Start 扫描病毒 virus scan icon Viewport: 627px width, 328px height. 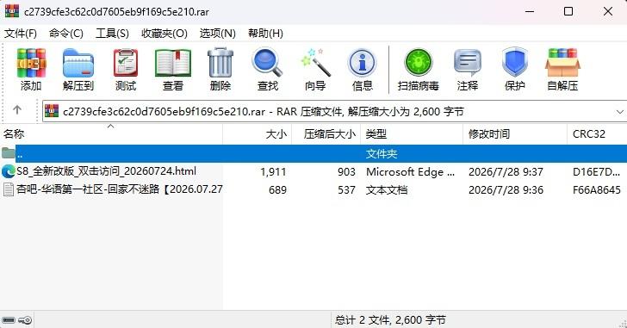419,63
